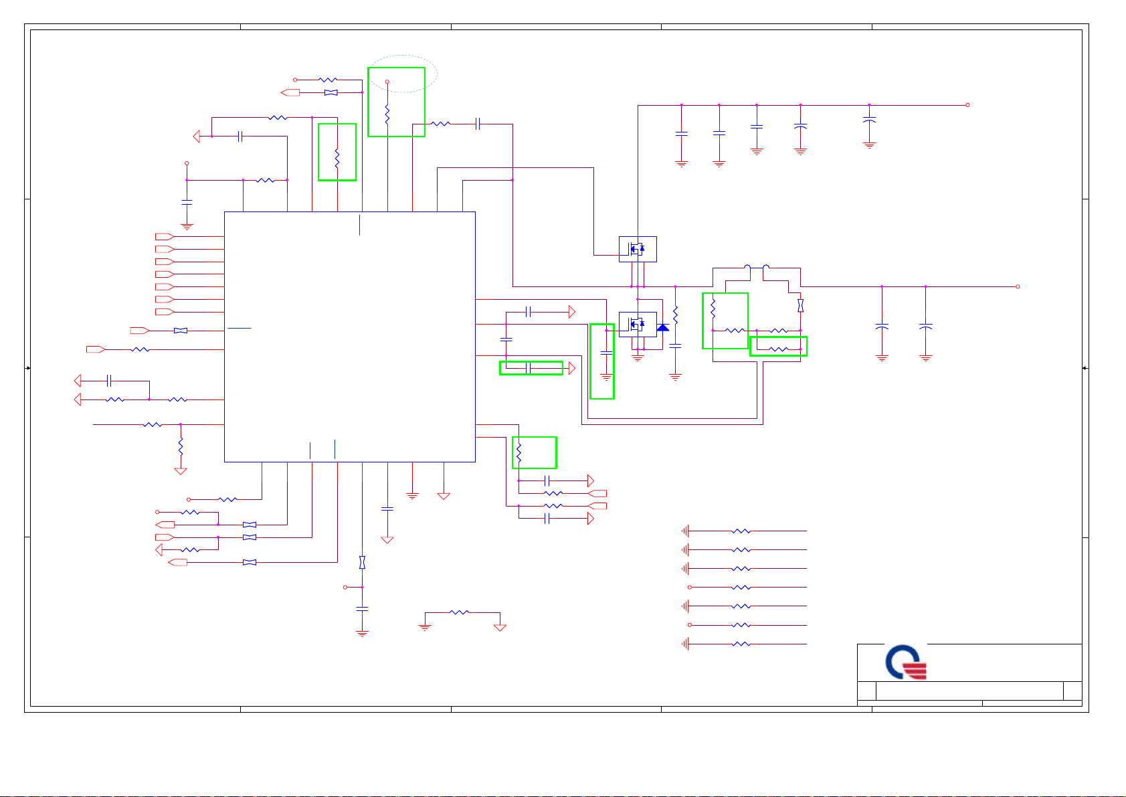The height and width of the screenshot is (797, 1126).
Task: Select the upper MOSFET symbol
Action: 638,249
